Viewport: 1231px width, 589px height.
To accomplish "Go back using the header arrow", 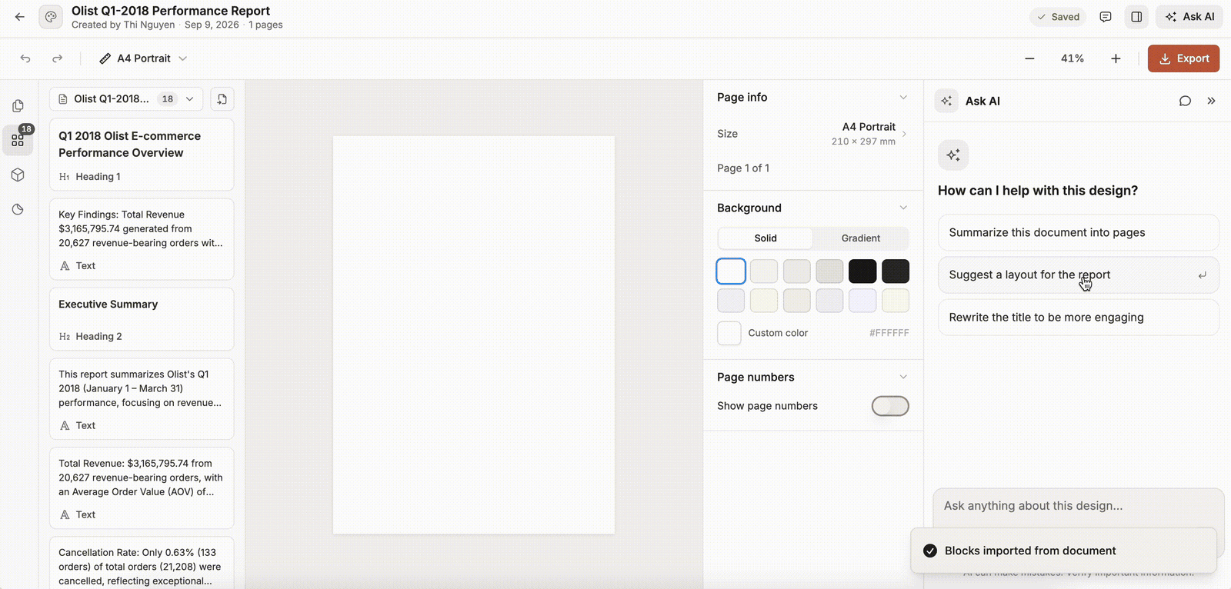I will pyautogui.click(x=20, y=17).
